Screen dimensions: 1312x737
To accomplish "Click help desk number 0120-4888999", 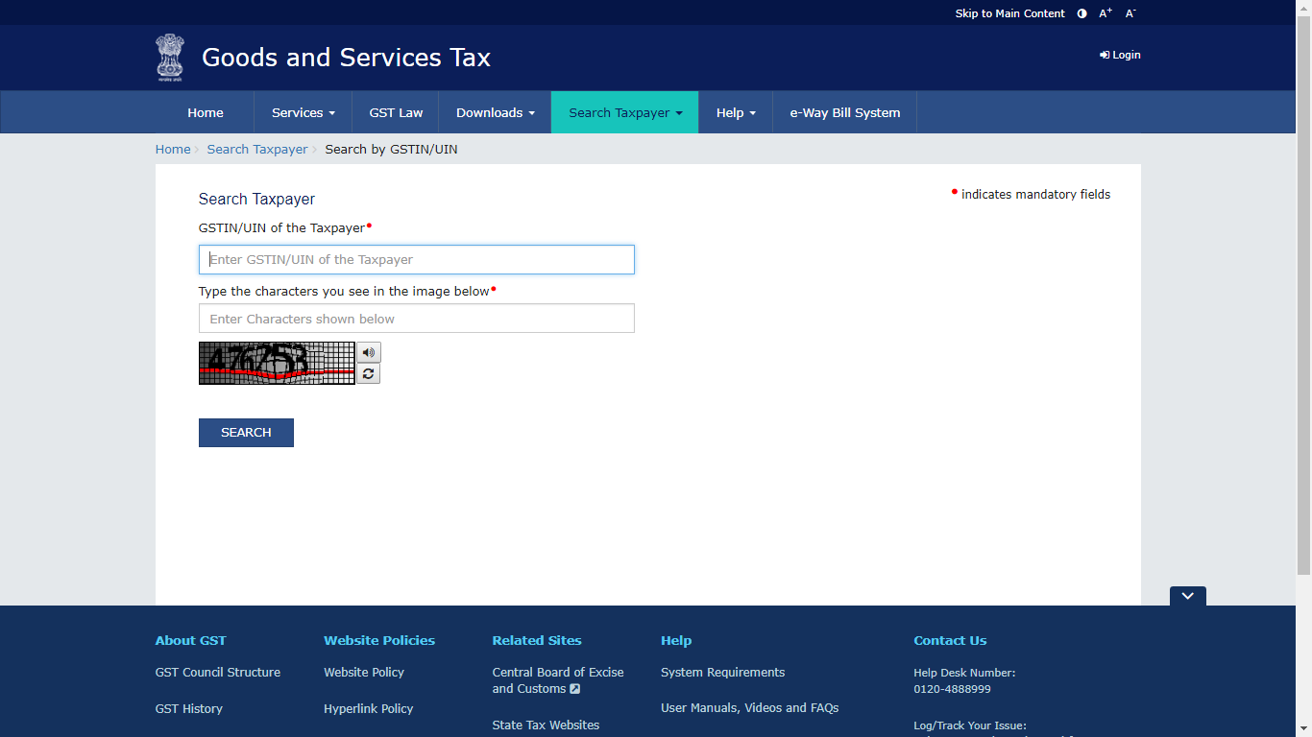I will [952, 689].
